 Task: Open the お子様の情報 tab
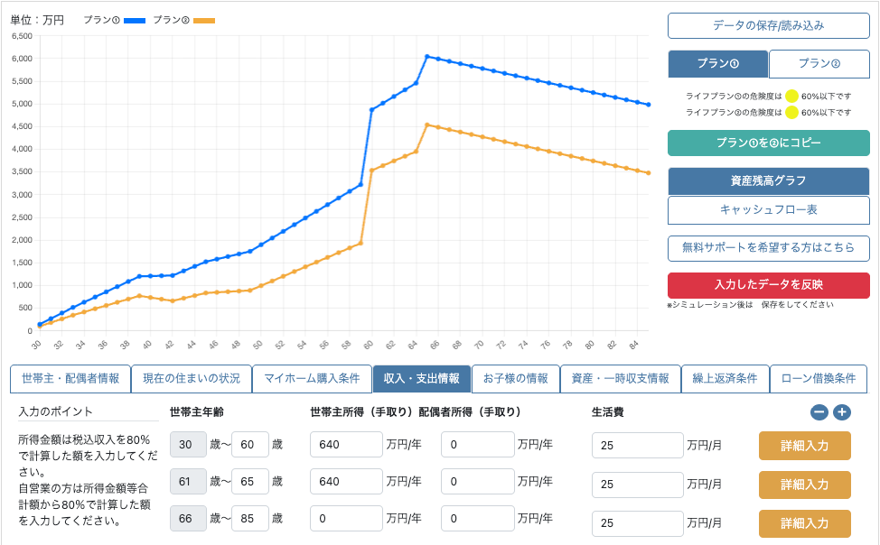pyautogui.click(x=515, y=378)
